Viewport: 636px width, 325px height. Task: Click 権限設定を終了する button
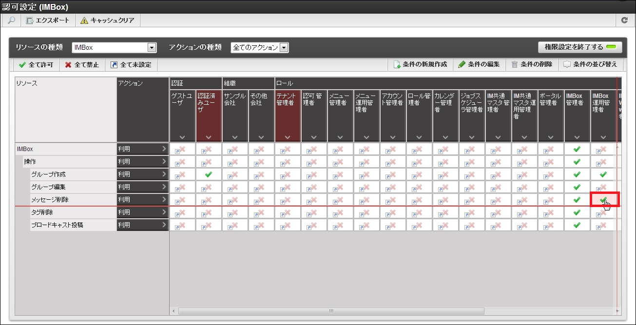579,47
